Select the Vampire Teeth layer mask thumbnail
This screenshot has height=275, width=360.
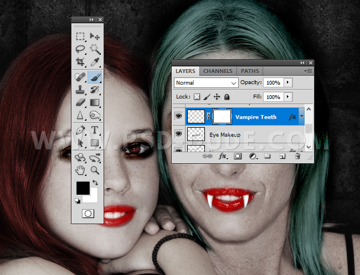(222, 117)
